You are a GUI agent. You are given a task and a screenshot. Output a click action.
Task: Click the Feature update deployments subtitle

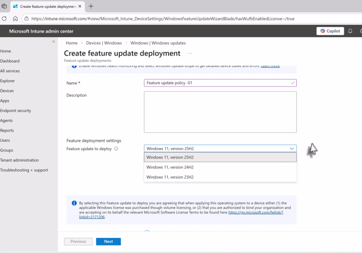[88, 60]
